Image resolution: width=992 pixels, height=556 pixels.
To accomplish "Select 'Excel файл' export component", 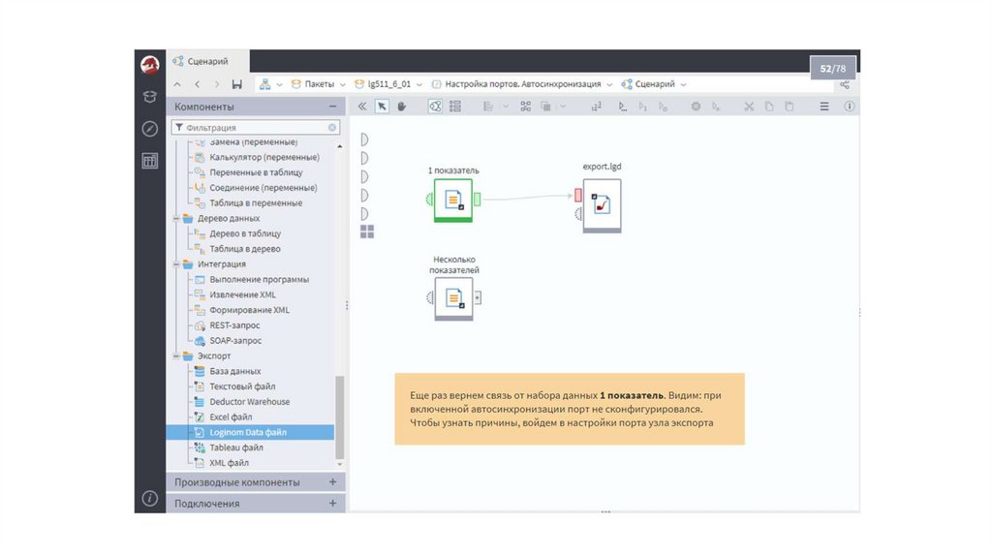I will 231,417.
